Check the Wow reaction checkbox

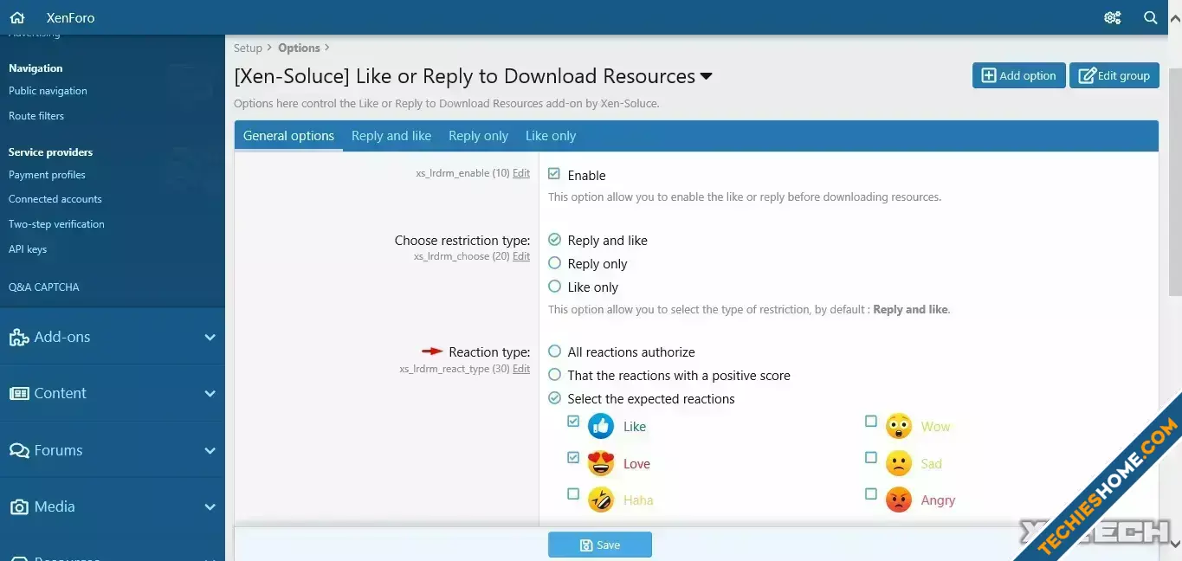tap(871, 421)
